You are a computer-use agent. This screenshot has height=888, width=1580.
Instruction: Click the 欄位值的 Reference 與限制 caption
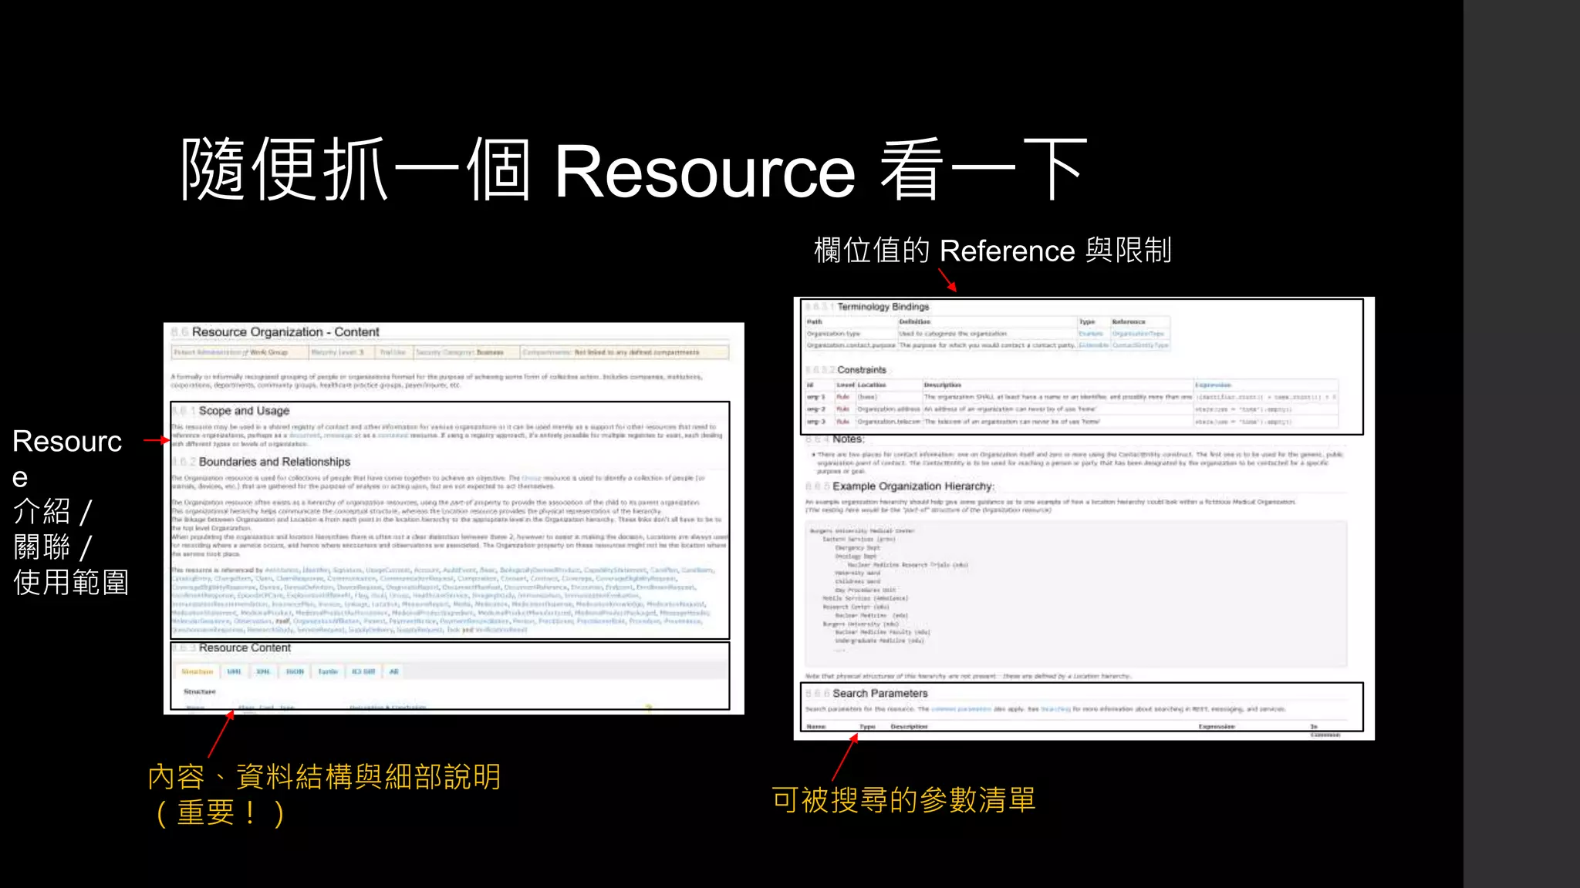[x=993, y=251]
